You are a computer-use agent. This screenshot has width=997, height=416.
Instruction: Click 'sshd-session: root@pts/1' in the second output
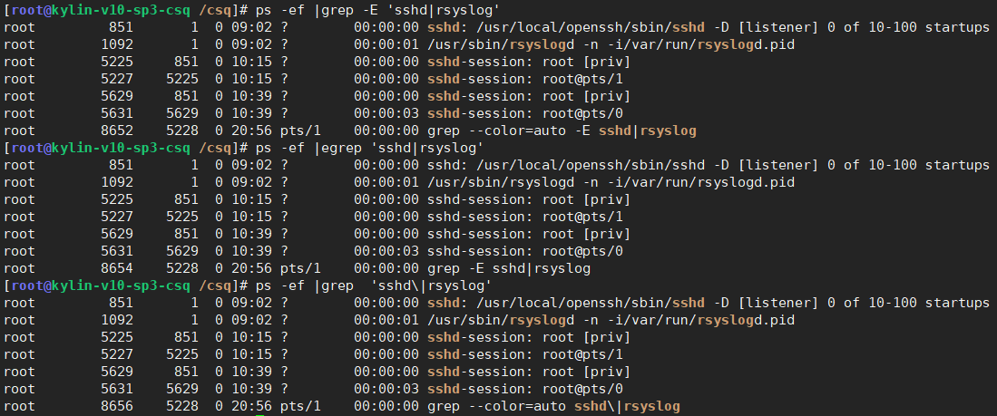[524, 217]
